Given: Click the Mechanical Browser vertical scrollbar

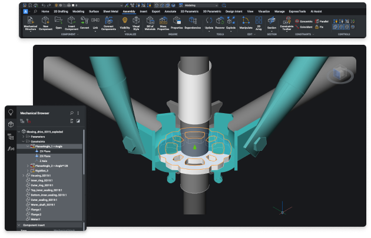Looking at the screenshot, I should (84, 153).
